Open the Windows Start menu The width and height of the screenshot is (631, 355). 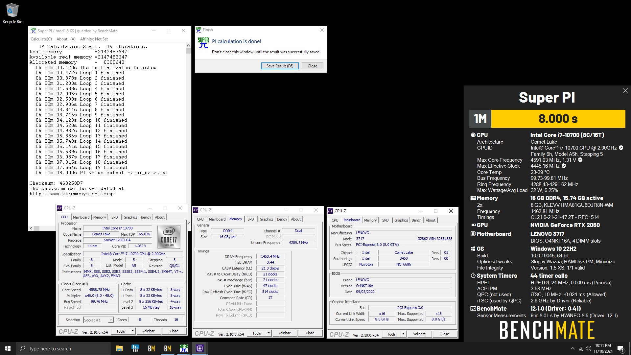coord(8,348)
